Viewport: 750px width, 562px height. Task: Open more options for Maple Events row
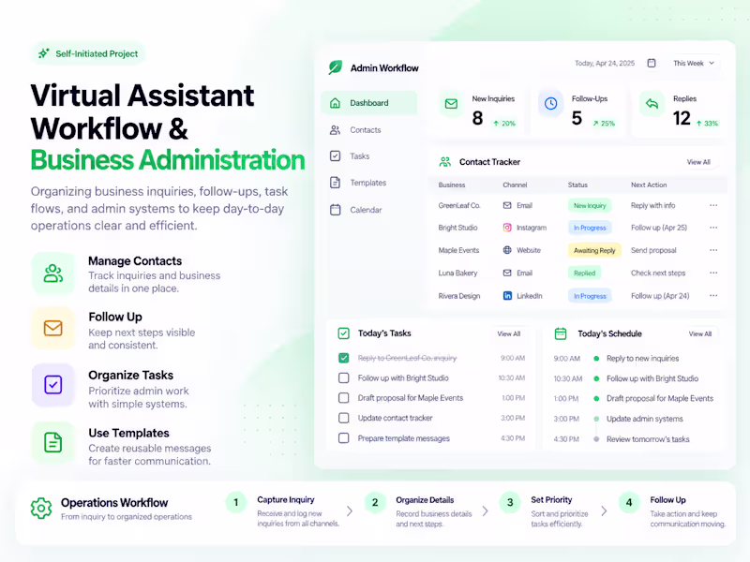pos(713,250)
